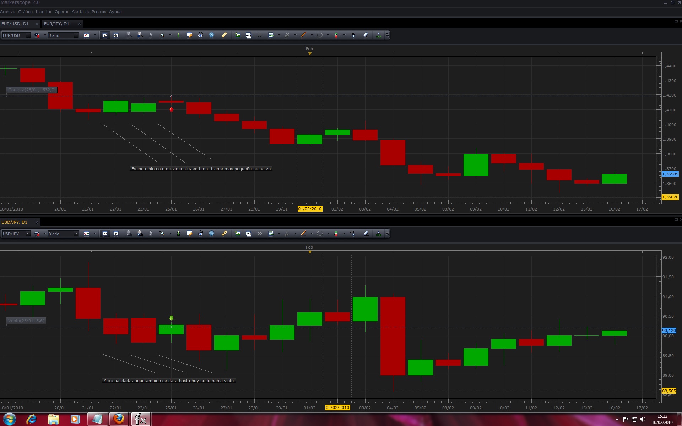This screenshot has height=426, width=682.
Task: Open Firefox from the Windows taskbar
Action: coord(119,419)
